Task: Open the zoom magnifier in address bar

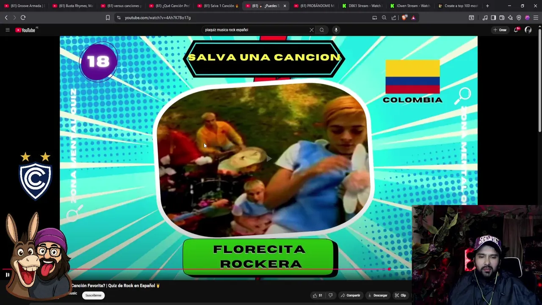Action: click(x=384, y=18)
